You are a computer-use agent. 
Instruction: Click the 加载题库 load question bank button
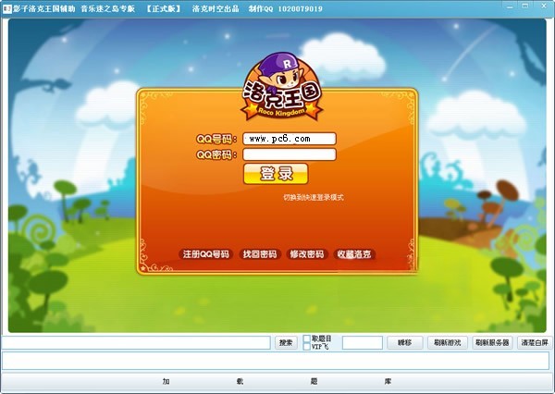point(277,382)
